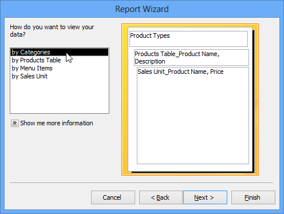Click the 'How do you want to view your data?' prompt
Screen dimensions: 284x214
(x=52, y=31)
